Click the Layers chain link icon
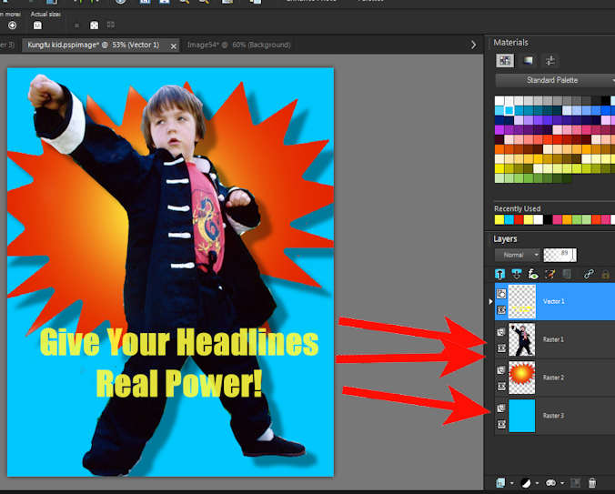 coord(589,274)
